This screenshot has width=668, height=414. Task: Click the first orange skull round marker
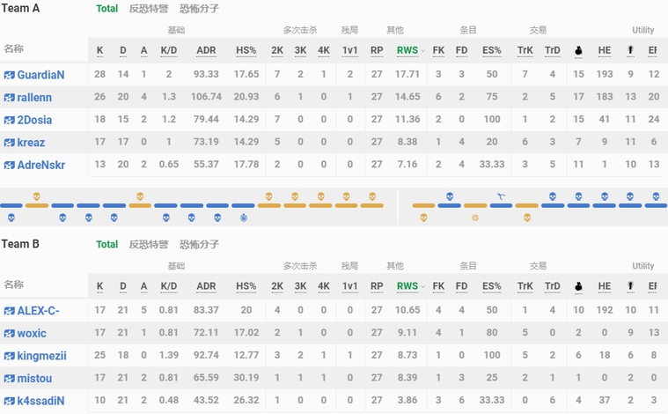pos(37,196)
